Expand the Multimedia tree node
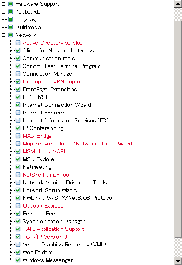182x265 pixels. [3, 27]
